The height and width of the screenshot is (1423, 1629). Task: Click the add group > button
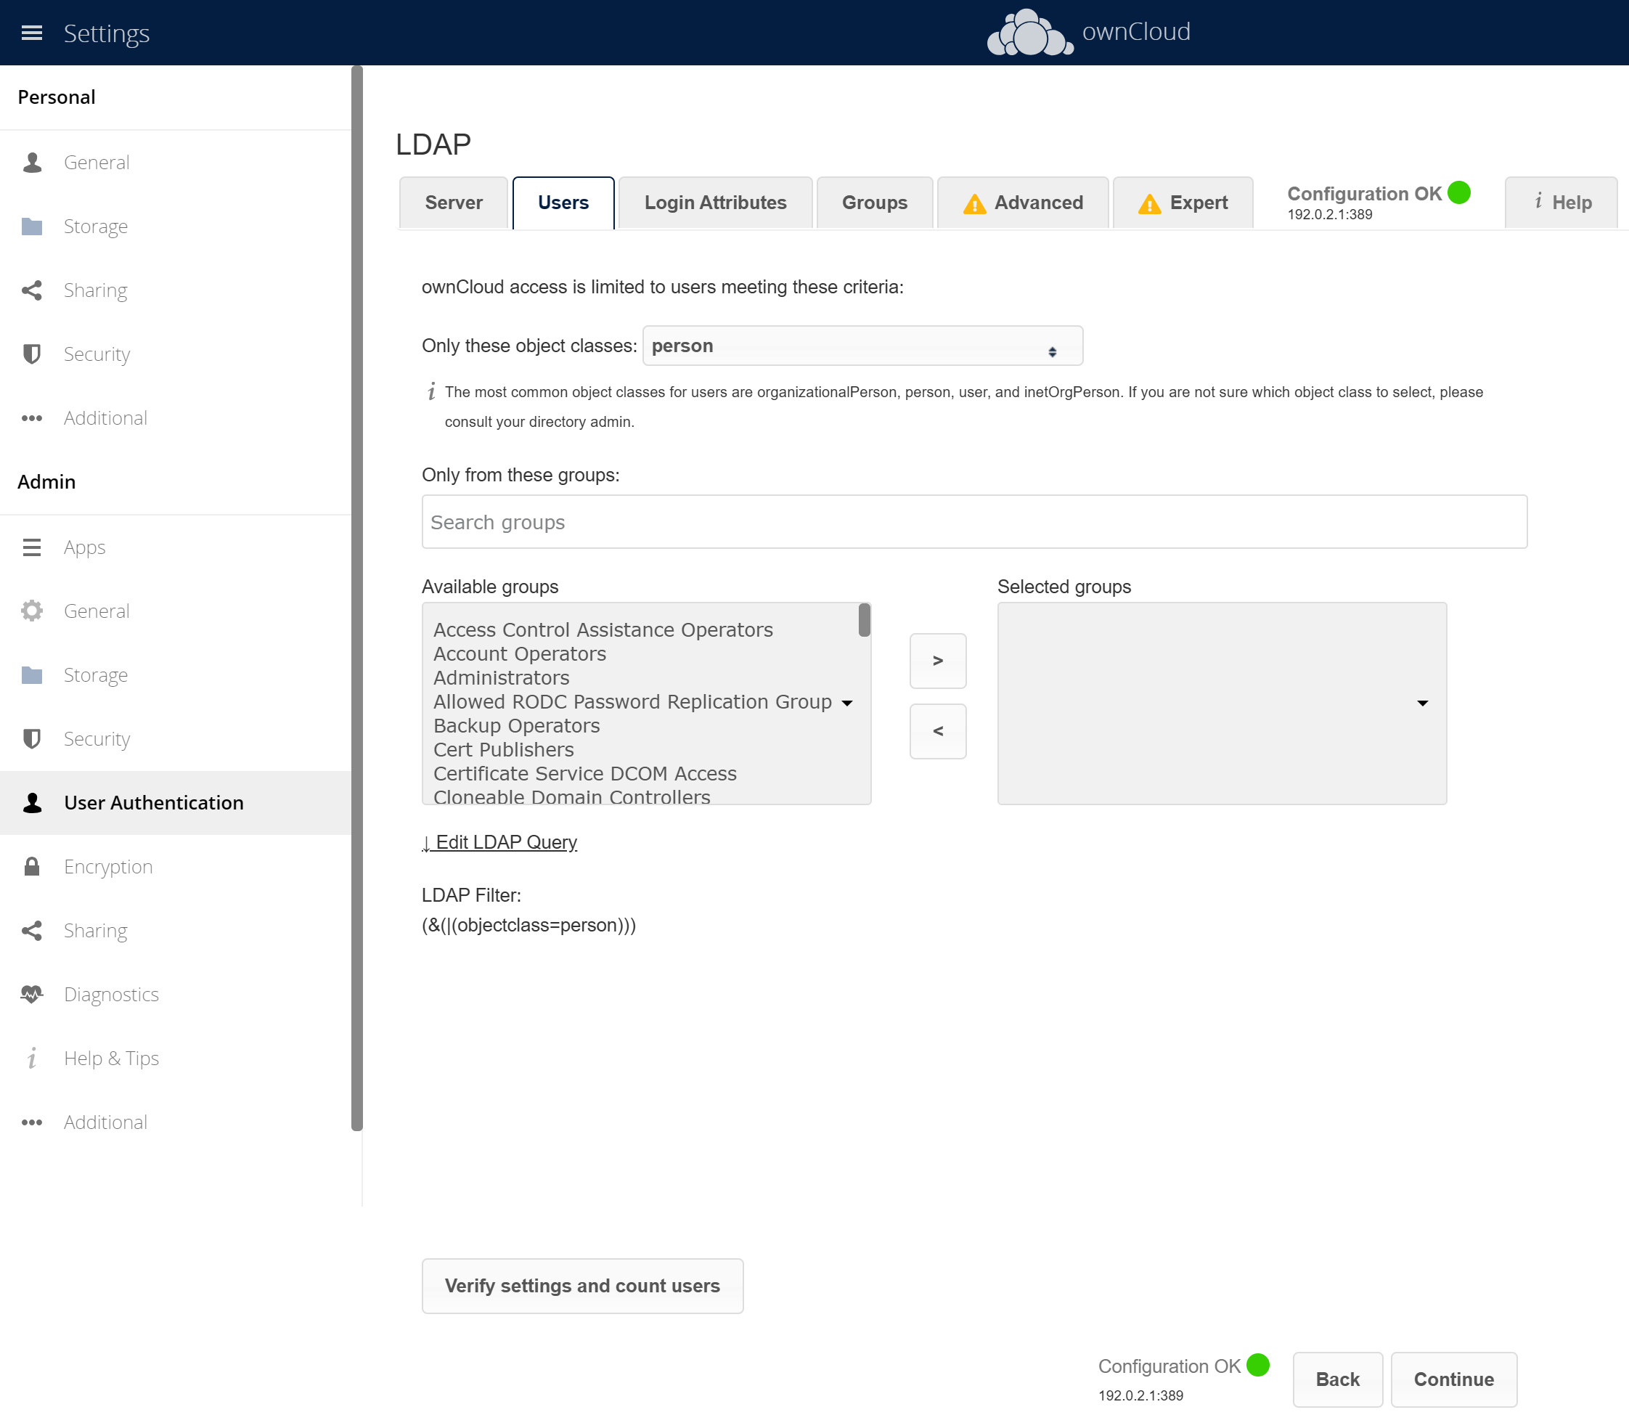pos(938,661)
